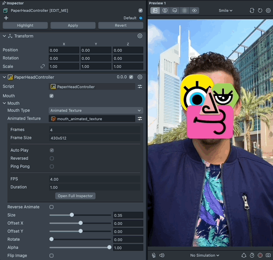Enable the Reverse Animate checkbox
Image resolution: width=273 pixels, height=260 pixels.
52,207
